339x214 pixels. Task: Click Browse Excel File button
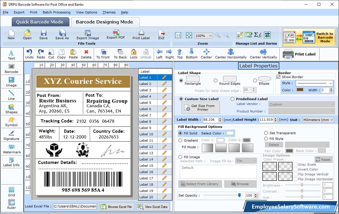[x=117, y=207]
